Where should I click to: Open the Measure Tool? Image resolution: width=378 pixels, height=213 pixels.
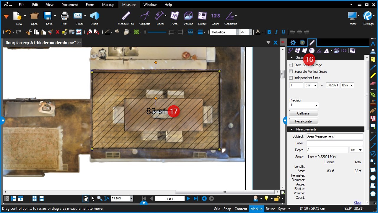coord(126,18)
